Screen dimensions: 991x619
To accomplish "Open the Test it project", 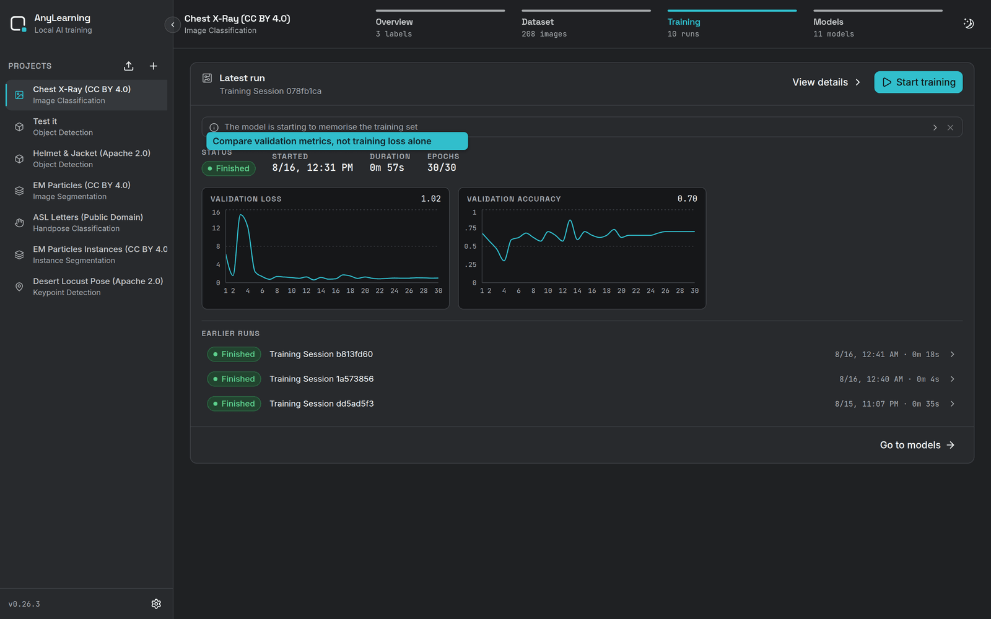I will 87,127.
